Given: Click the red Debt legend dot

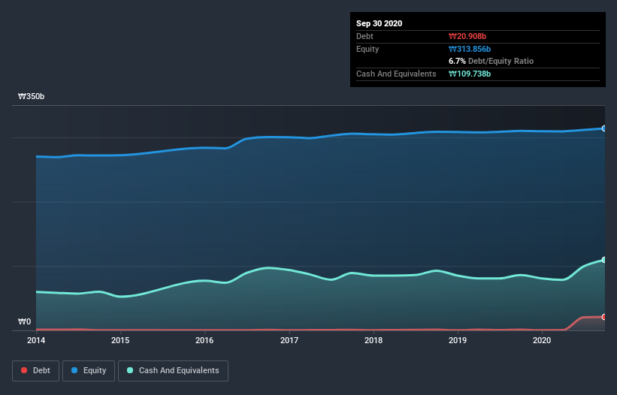Looking at the screenshot, I should click(24, 370).
